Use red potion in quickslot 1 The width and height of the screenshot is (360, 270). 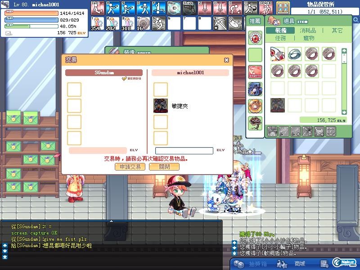[98, 23]
